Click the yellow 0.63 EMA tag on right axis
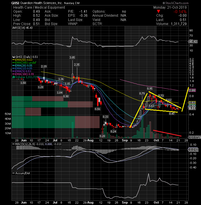 coord(192,102)
